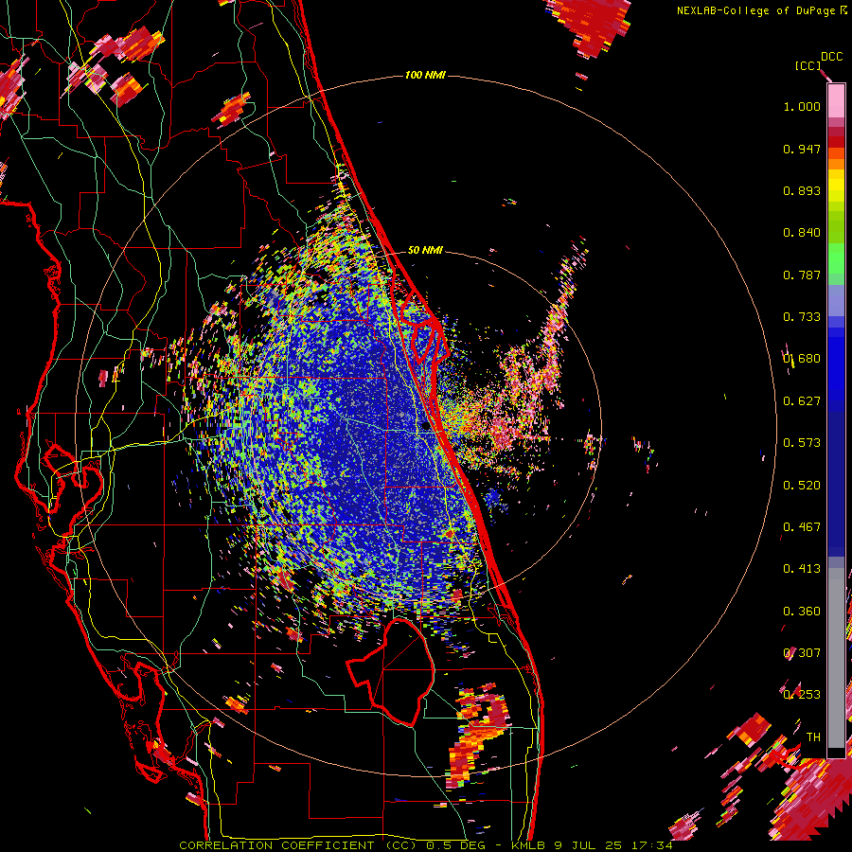852x852 pixels.
Task: Click the 0.893 scale value
Action: click(x=802, y=190)
